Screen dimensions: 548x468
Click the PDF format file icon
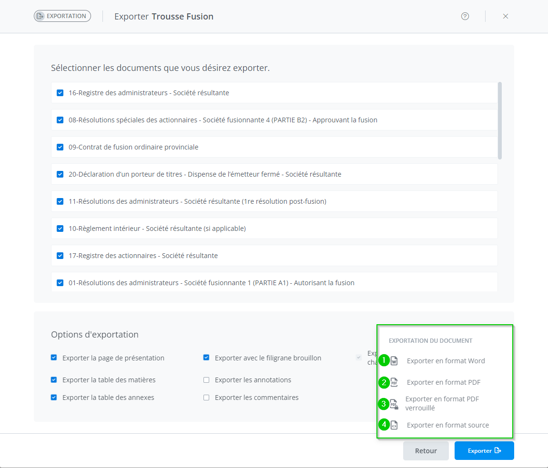[394, 382]
